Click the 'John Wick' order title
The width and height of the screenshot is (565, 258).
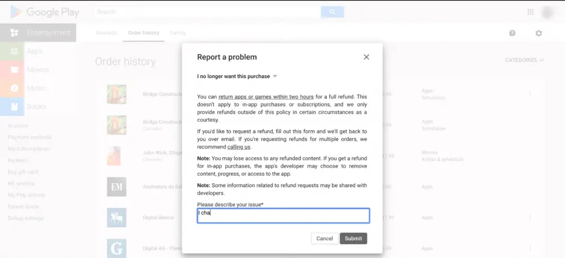163,152
